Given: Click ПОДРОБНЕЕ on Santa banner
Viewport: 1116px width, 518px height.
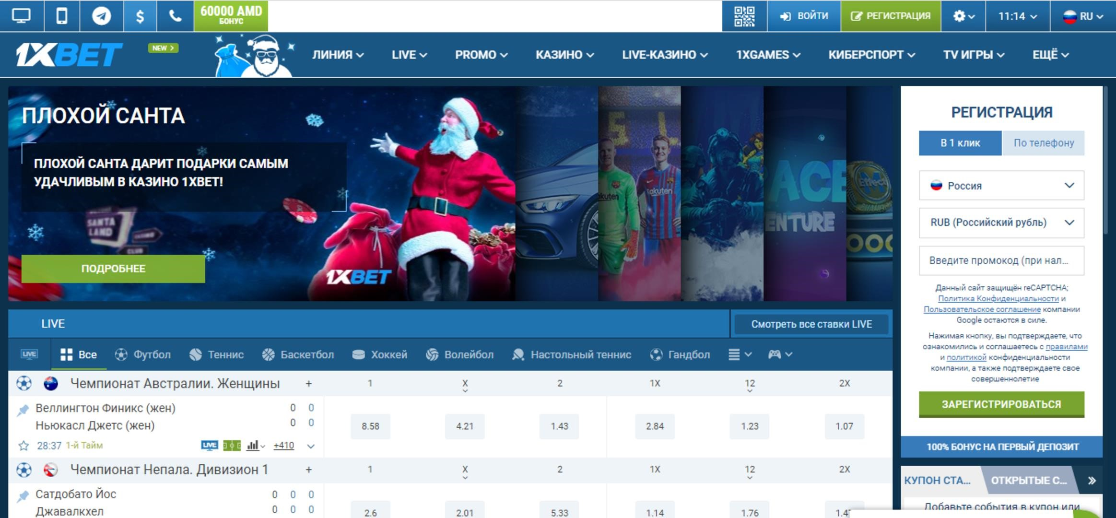Looking at the screenshot, I should point(113,269).
